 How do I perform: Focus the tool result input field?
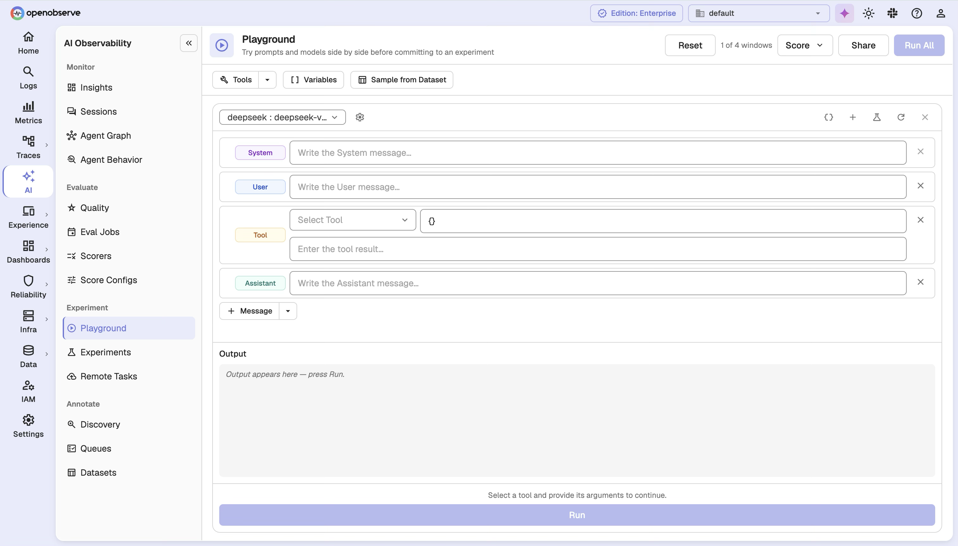[598, 249]
